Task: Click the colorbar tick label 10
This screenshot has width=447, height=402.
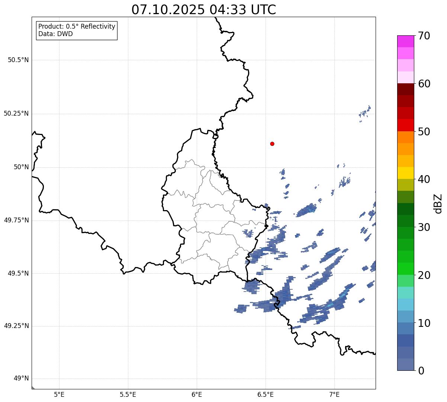Action: coord(424,323)
